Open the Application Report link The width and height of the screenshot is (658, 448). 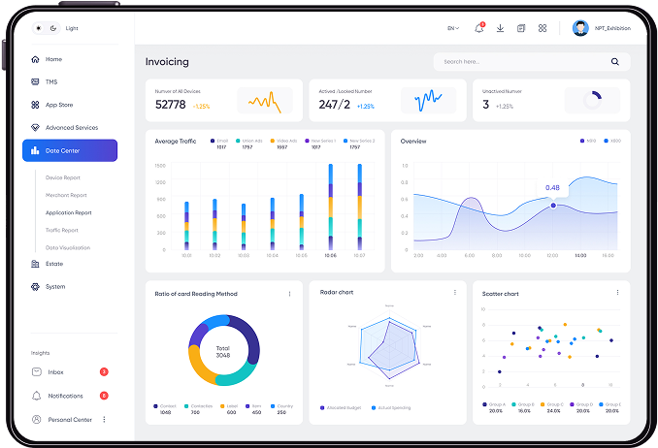[x=68, y=212]
